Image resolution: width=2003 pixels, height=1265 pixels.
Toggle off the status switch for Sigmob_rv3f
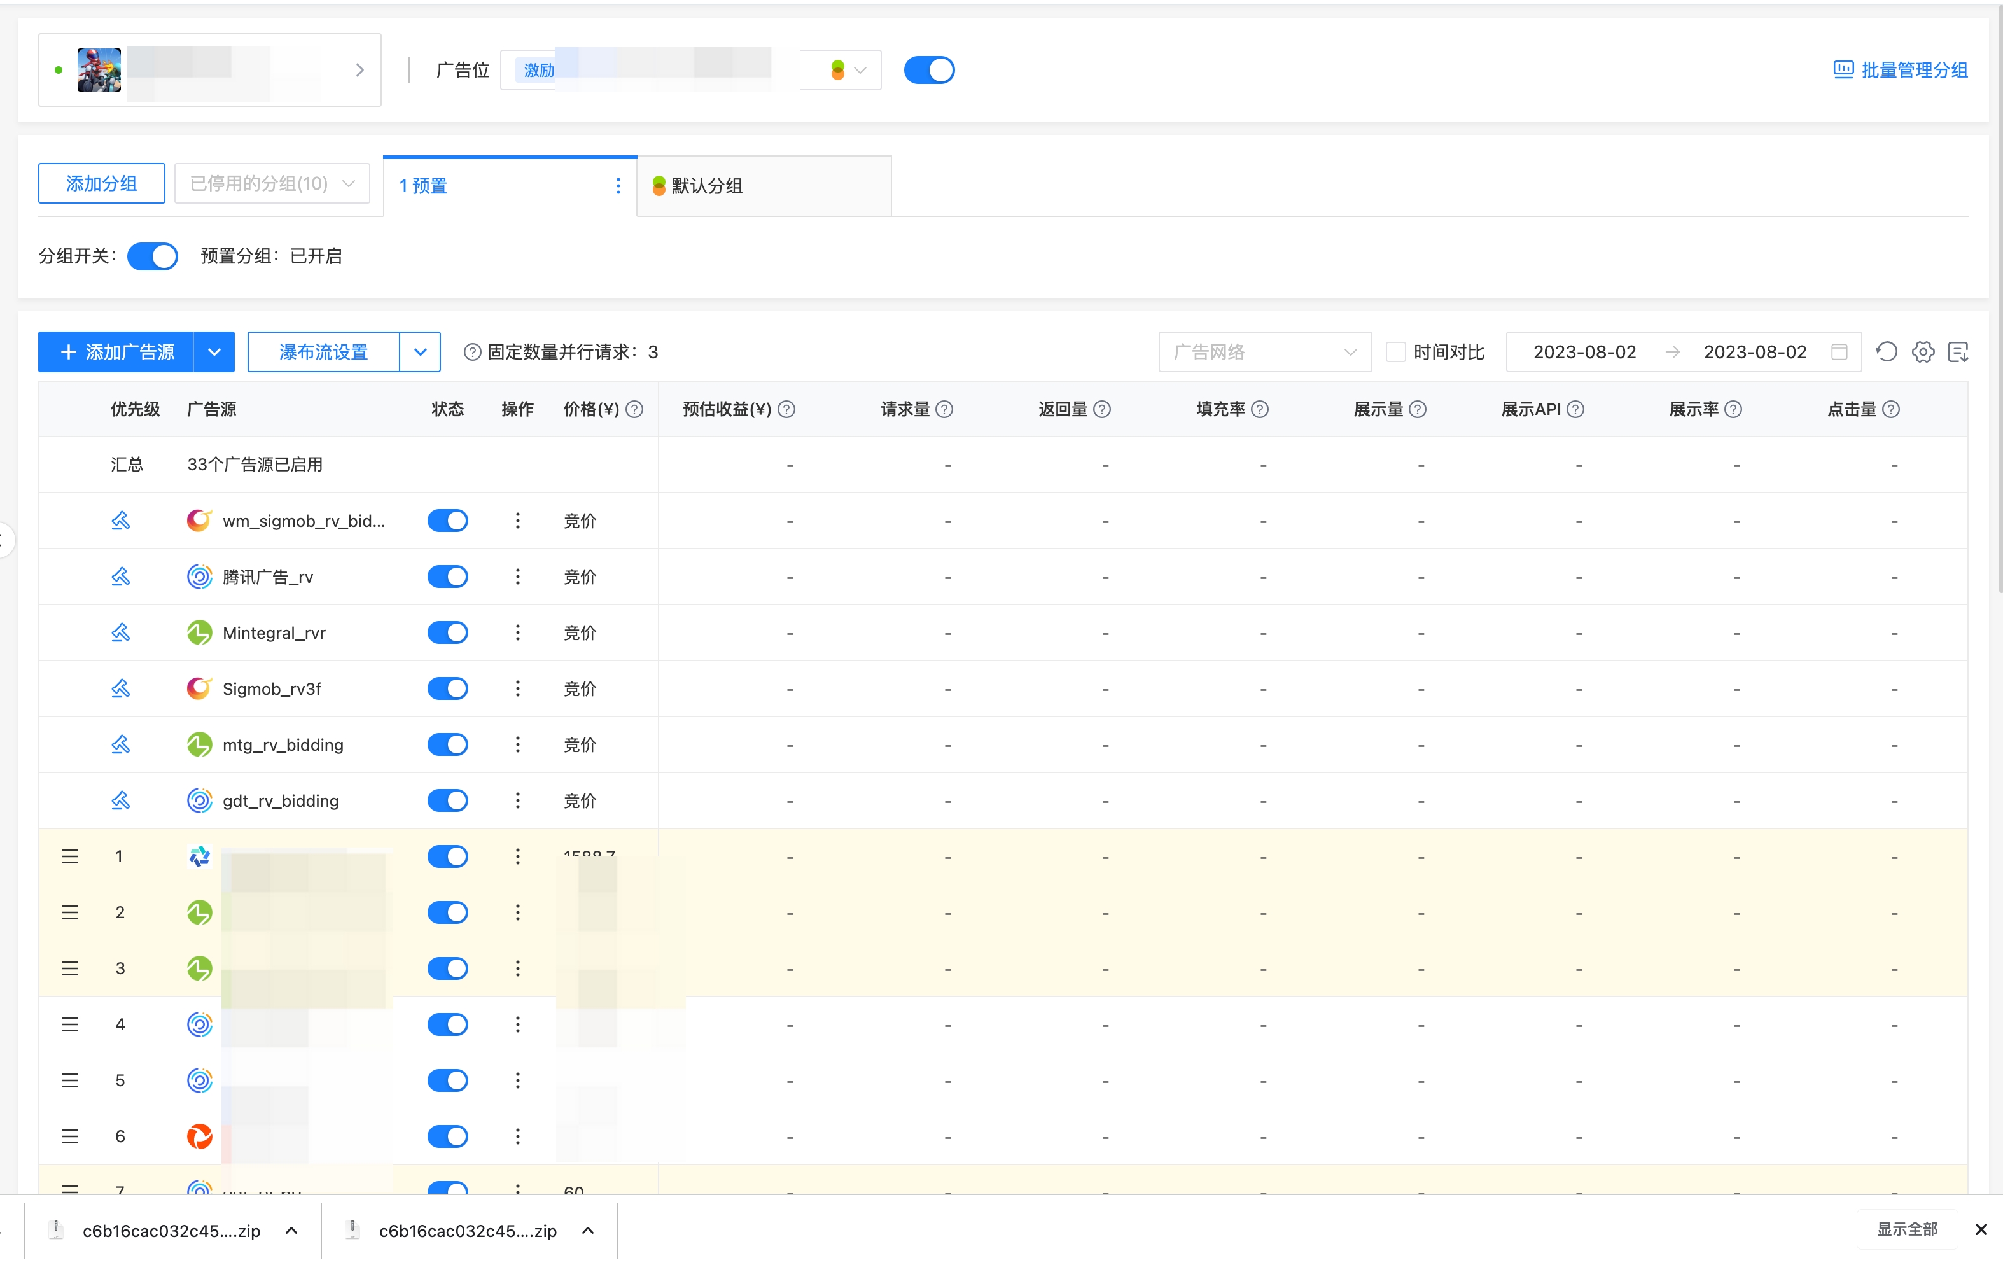click(x=449, y=688)
